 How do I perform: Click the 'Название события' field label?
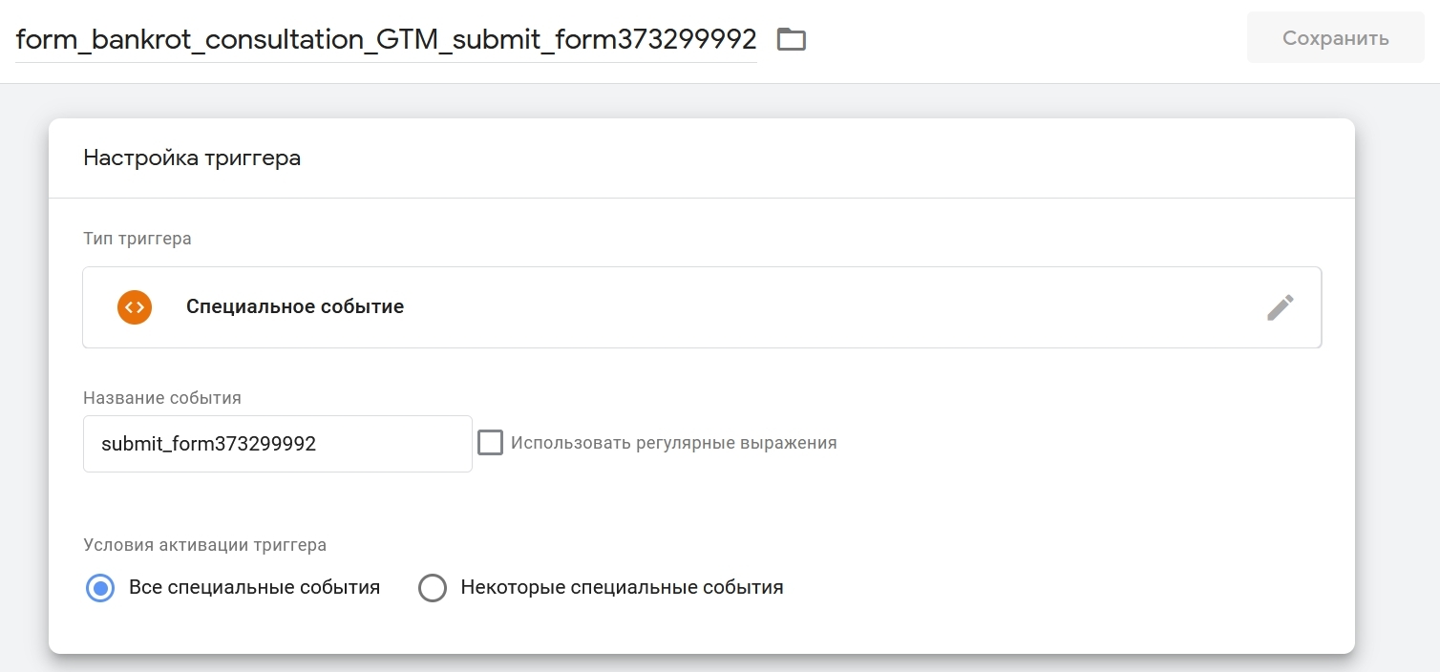point(162,398)
